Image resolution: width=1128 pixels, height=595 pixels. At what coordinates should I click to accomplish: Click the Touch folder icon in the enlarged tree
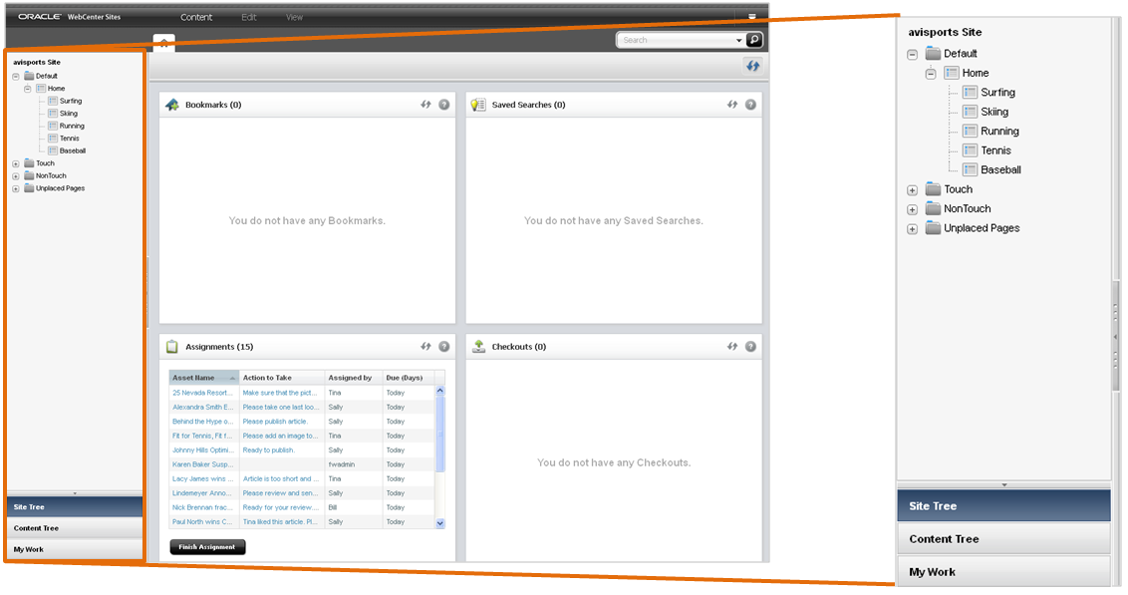point(933,189)
